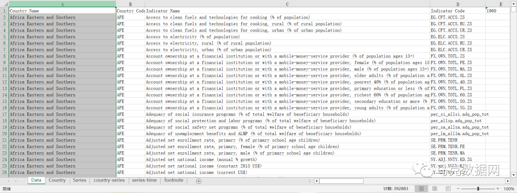Select 'Adequacy of social insurance programs' cell
The image size is (517, 193).
pos(287,114)
